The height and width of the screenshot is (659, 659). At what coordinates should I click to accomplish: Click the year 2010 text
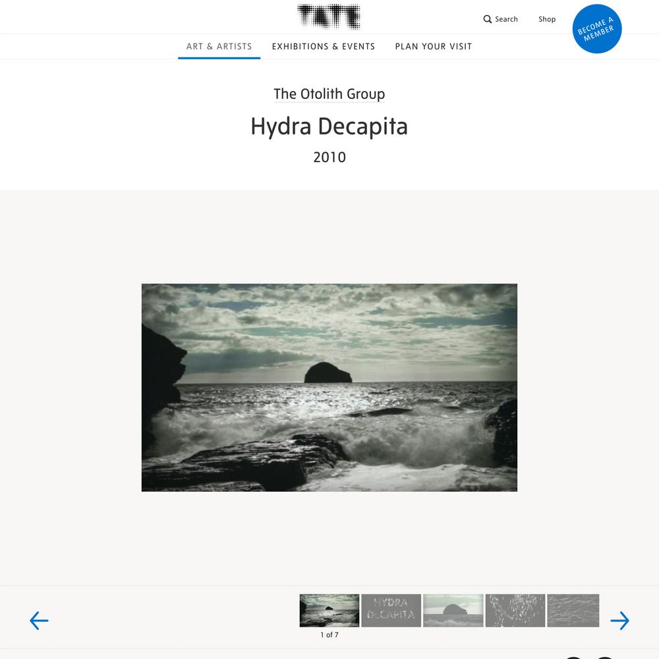[x=329, y=158]
